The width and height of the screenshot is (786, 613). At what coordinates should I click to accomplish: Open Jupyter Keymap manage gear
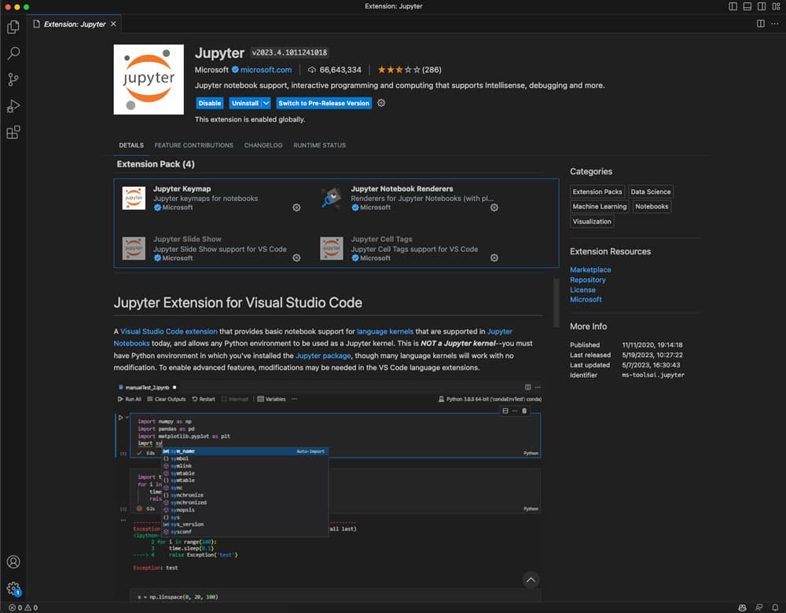click(x=296, y=207)
